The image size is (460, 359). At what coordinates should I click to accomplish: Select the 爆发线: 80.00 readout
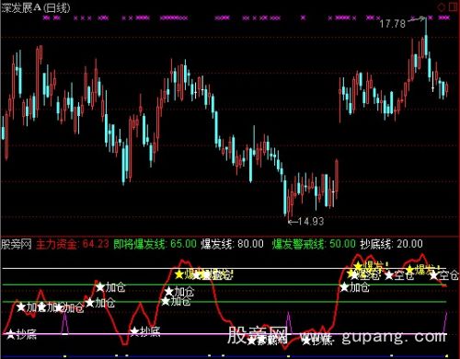pos(232,244)
